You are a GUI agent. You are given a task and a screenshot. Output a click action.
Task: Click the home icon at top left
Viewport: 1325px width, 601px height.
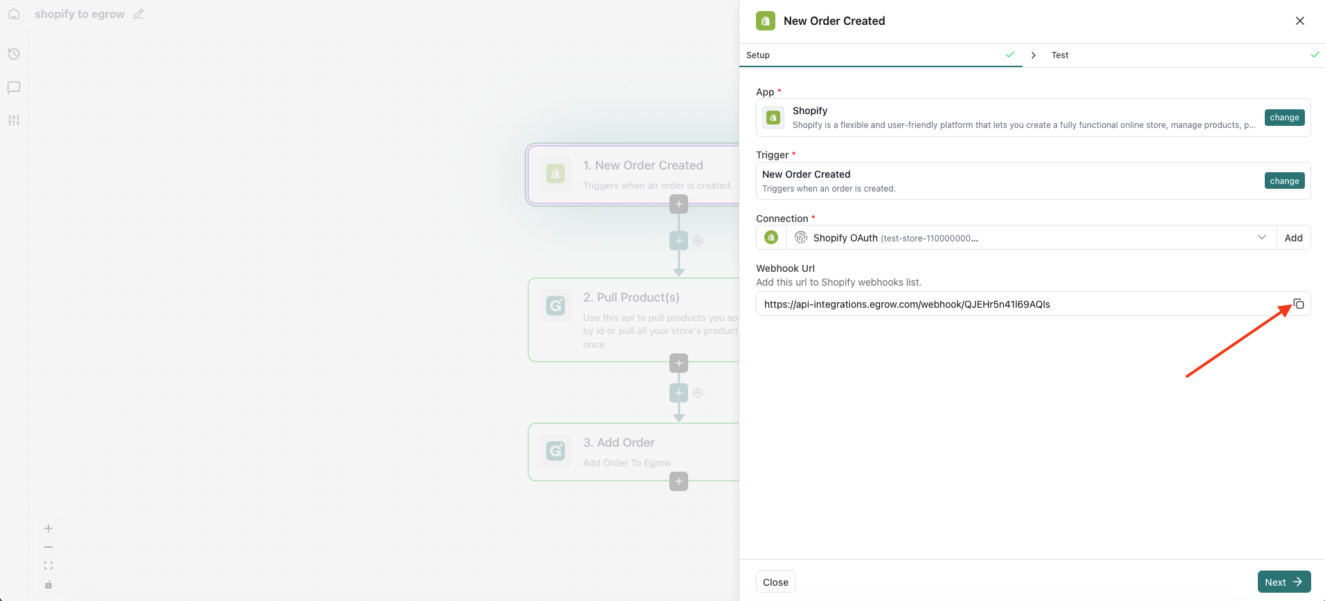coord(14,14)
